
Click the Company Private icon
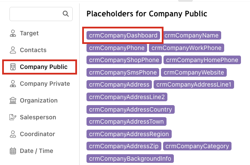[13, 84]
